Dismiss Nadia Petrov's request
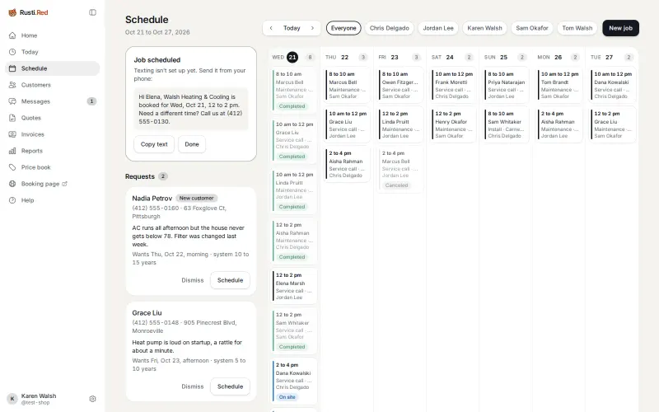This screenshot has width=659, height=412. (x=193, y=280)
